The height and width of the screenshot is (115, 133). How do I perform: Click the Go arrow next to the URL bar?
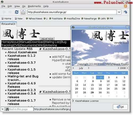126,12
